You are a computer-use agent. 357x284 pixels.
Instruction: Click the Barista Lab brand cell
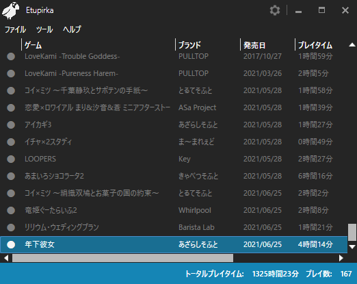196,227
